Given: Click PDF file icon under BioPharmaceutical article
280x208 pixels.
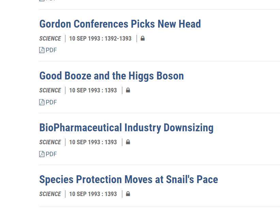Looking at the screenshot, I should click(42, 154).
